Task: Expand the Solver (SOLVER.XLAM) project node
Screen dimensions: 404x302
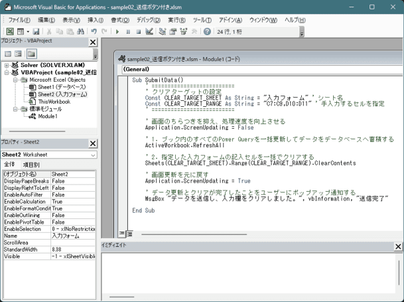Action: (7, 65)
